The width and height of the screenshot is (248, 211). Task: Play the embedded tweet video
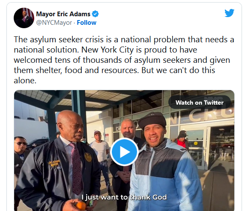(124, 152)
